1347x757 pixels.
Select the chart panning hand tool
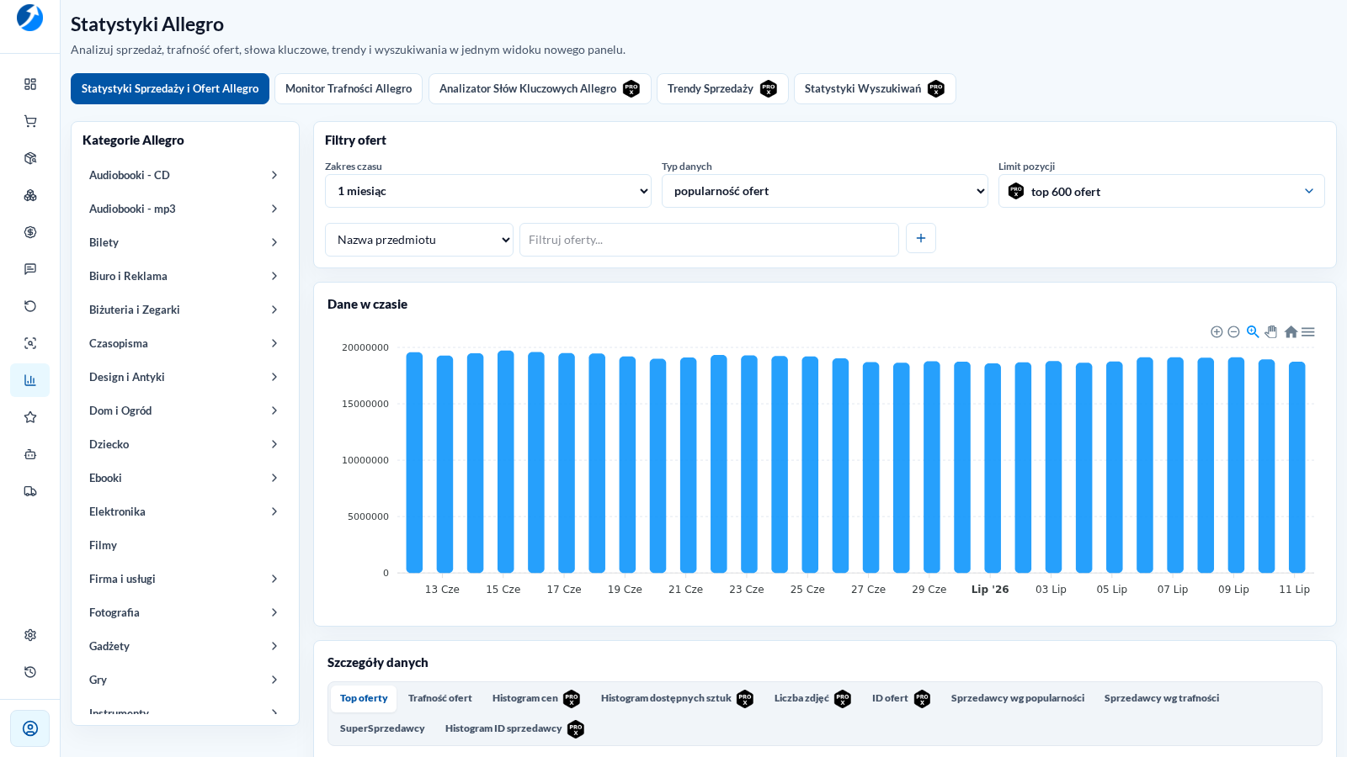1271,331
